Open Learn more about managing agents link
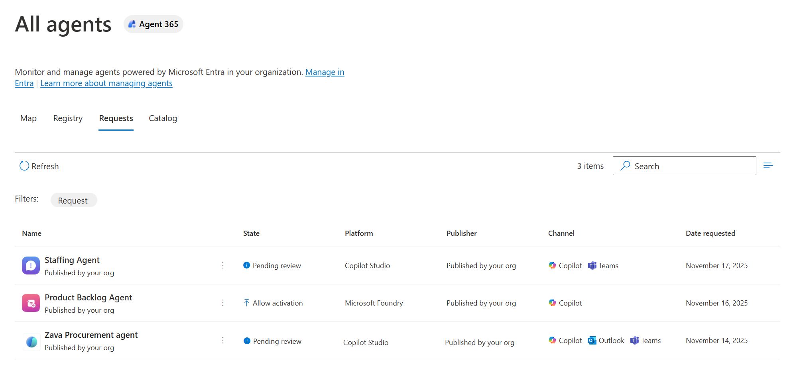Viewport: 797px width, 390px height. pyautogui.click(x=106, y=83)
